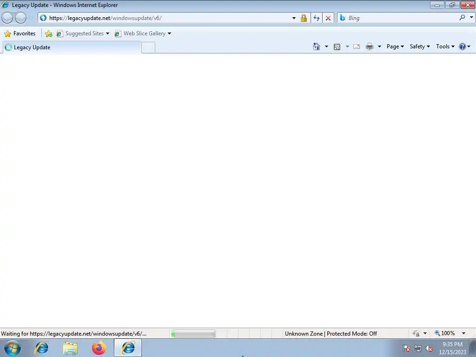Click the Windows Start button
Screen dimensions: 476x357
[x=13, y=348]
